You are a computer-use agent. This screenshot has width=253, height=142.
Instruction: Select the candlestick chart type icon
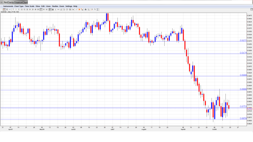(x=5, y=9)
